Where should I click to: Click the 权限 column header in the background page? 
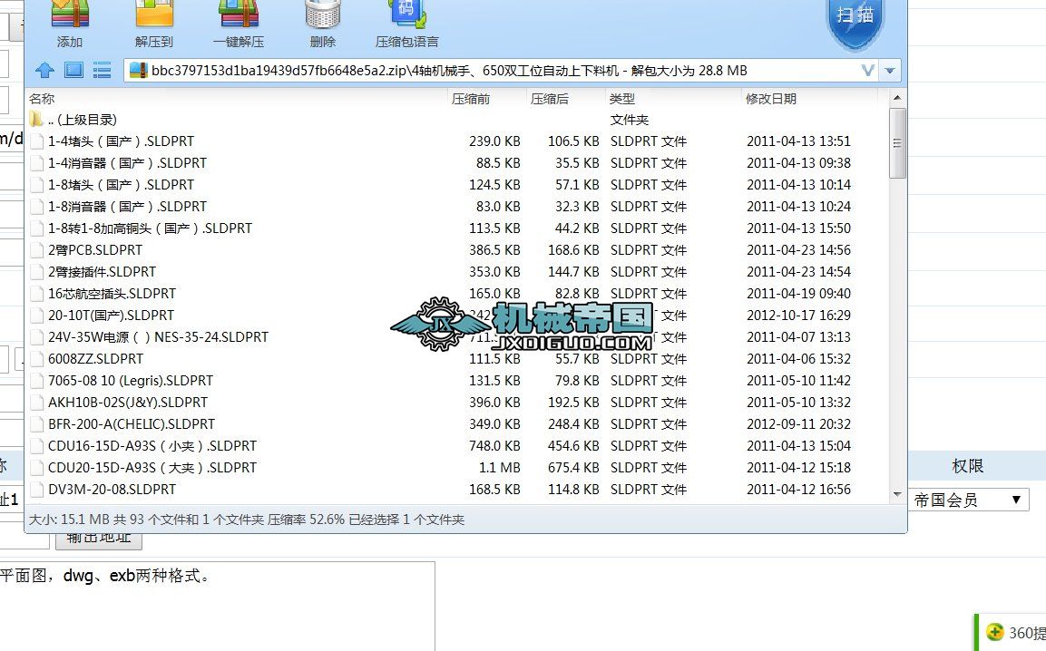tap(967, 466)
